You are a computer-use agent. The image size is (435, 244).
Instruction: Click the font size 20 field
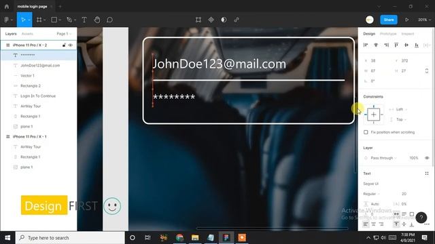click(404, 194)
